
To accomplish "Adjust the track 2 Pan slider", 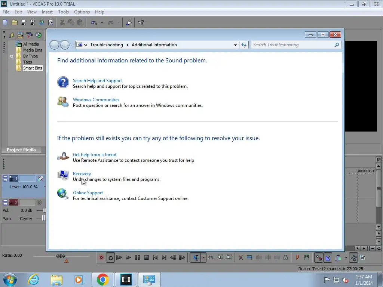I will [x=43, y=218].
